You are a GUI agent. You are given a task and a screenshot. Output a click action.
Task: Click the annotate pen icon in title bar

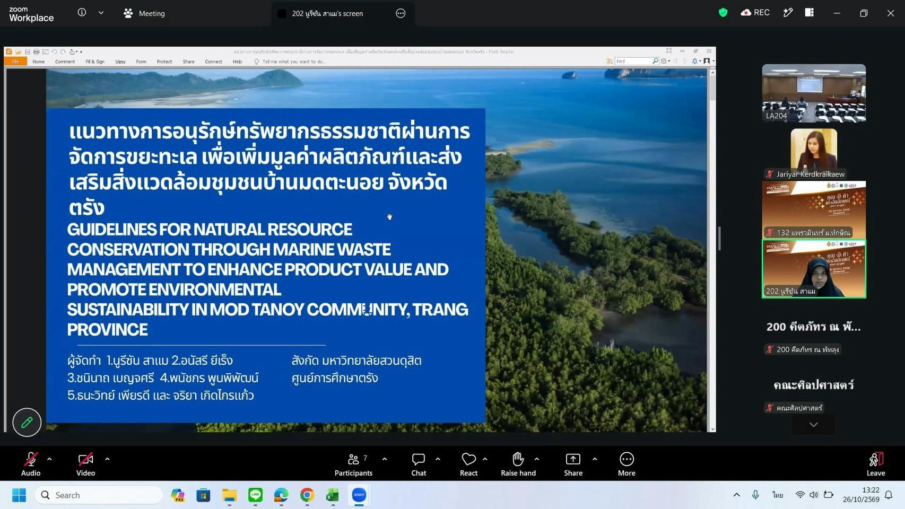(x=788, y=13)
